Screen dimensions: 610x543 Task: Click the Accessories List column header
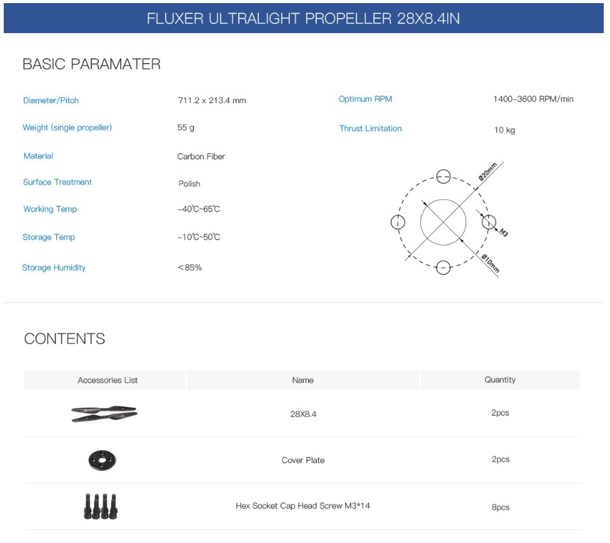(105, 380)
